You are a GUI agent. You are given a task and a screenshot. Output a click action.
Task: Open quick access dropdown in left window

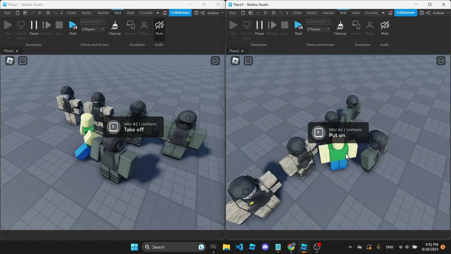(62, 13)
